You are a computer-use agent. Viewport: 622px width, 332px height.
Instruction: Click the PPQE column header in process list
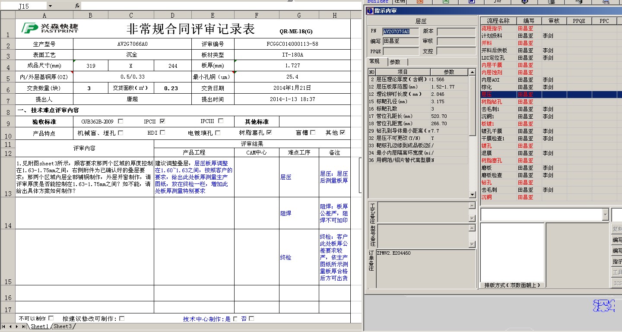pyautogui.click(x=579, y=21)
